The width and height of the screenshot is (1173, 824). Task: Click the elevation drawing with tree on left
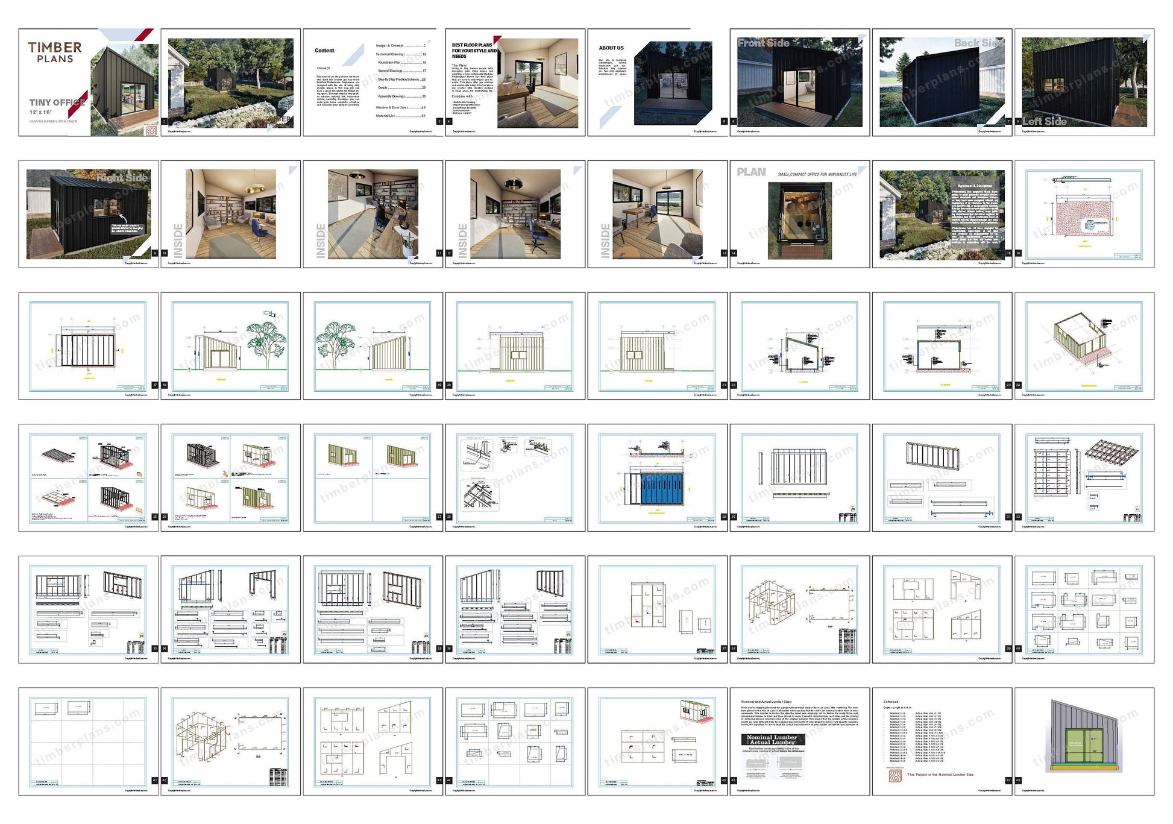click(x=373, y=346)
